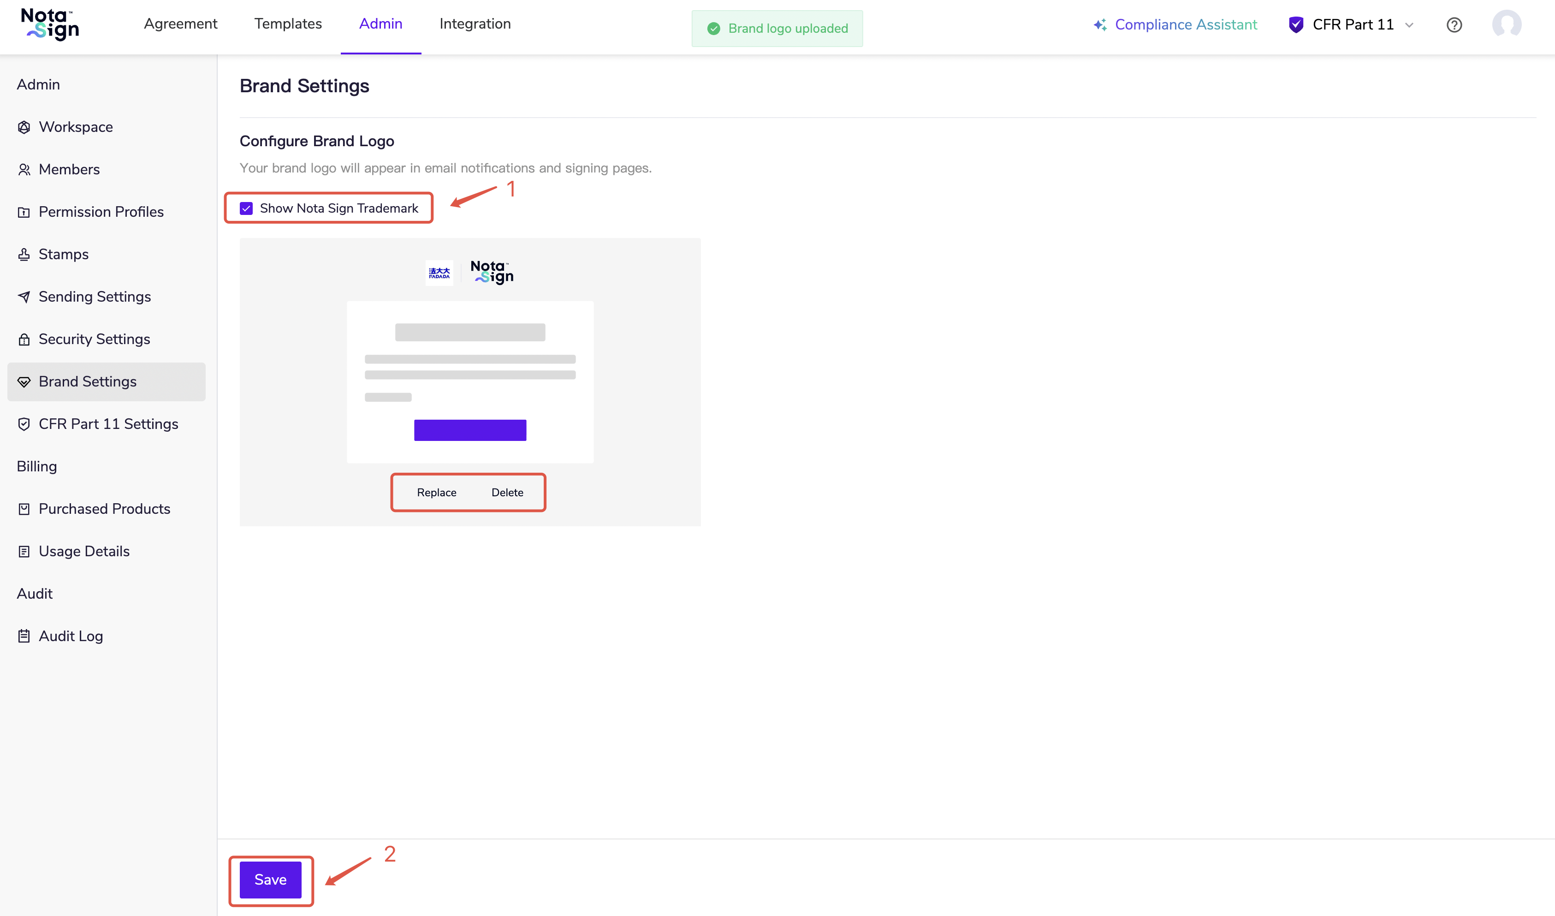
Task: Click the Members people icon
Action: tap(24, 169)
